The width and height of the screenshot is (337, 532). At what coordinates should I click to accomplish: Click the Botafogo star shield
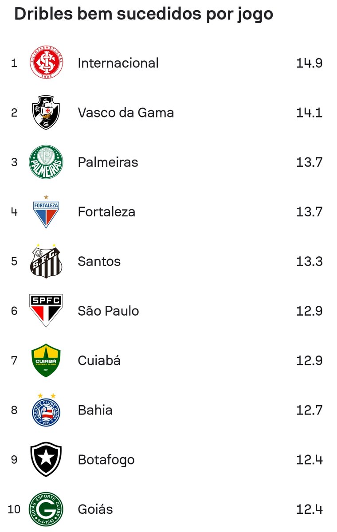click(46, 460)
